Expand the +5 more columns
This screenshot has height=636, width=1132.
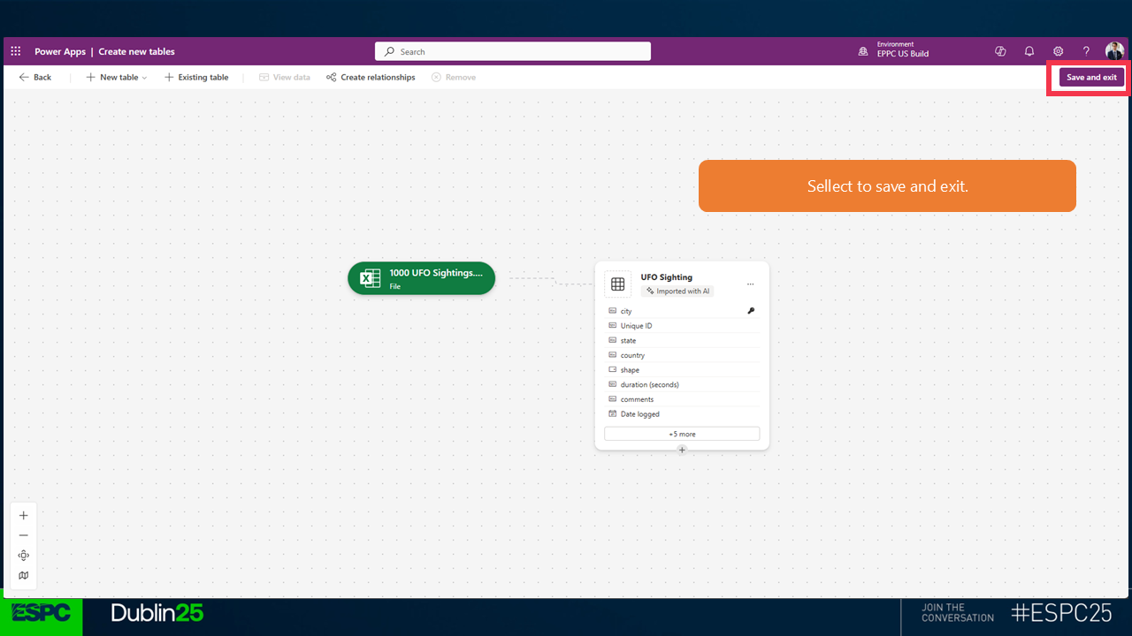[682, 434]
